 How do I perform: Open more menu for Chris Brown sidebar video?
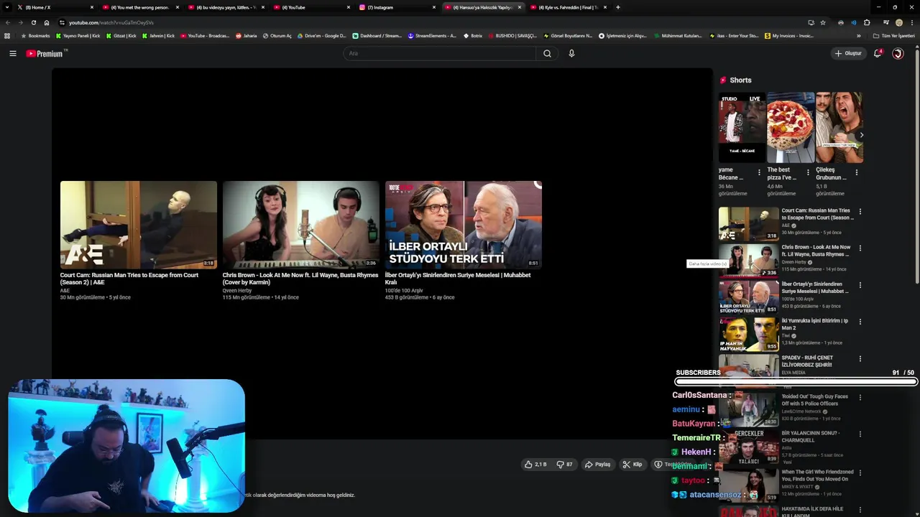[860, 248]
